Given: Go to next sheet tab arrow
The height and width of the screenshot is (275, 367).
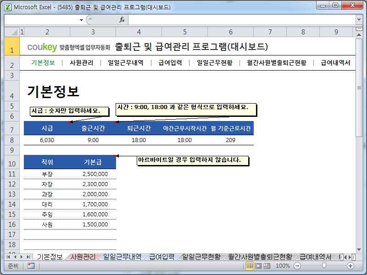Looking at the screenshot, I should (x=21, y=257).
